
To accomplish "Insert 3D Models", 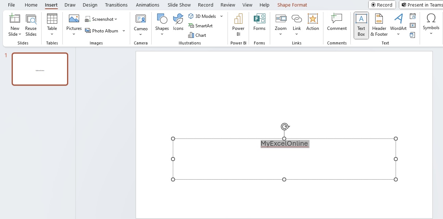I will pyautogui.click(x=202, y=16).
